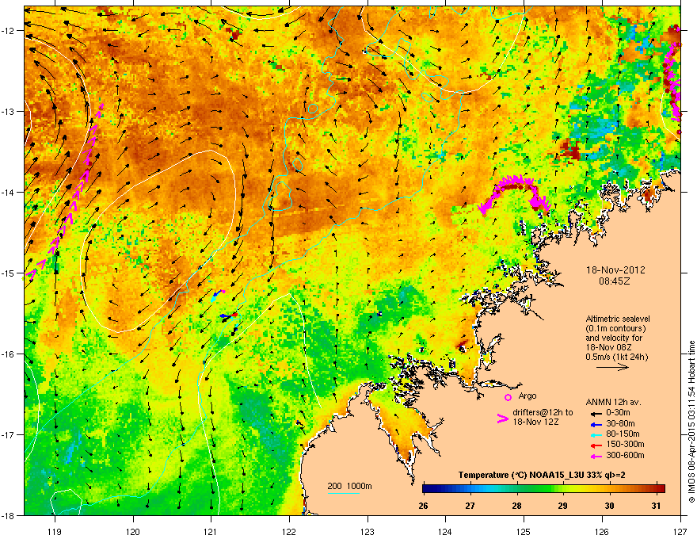
Task: Click the magenta drifter arrowhead legend symbol
Action: [x=503, y=419]
